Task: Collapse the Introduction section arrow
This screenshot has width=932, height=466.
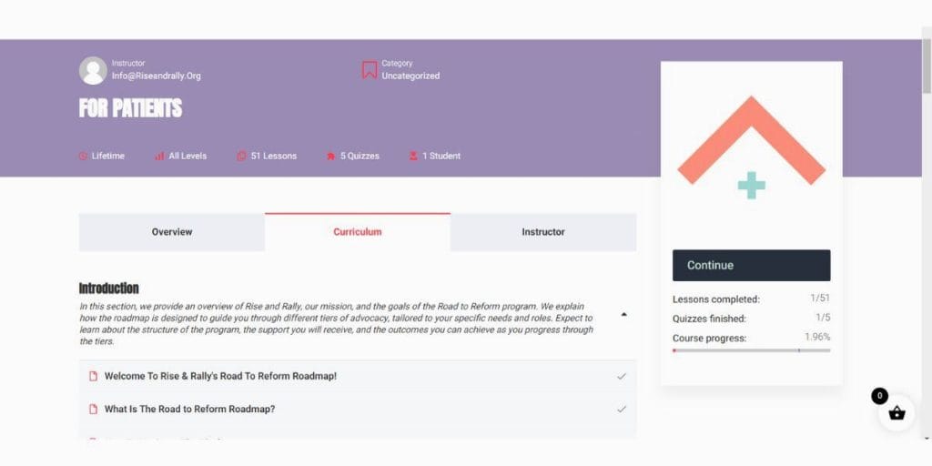Action: 623,315
